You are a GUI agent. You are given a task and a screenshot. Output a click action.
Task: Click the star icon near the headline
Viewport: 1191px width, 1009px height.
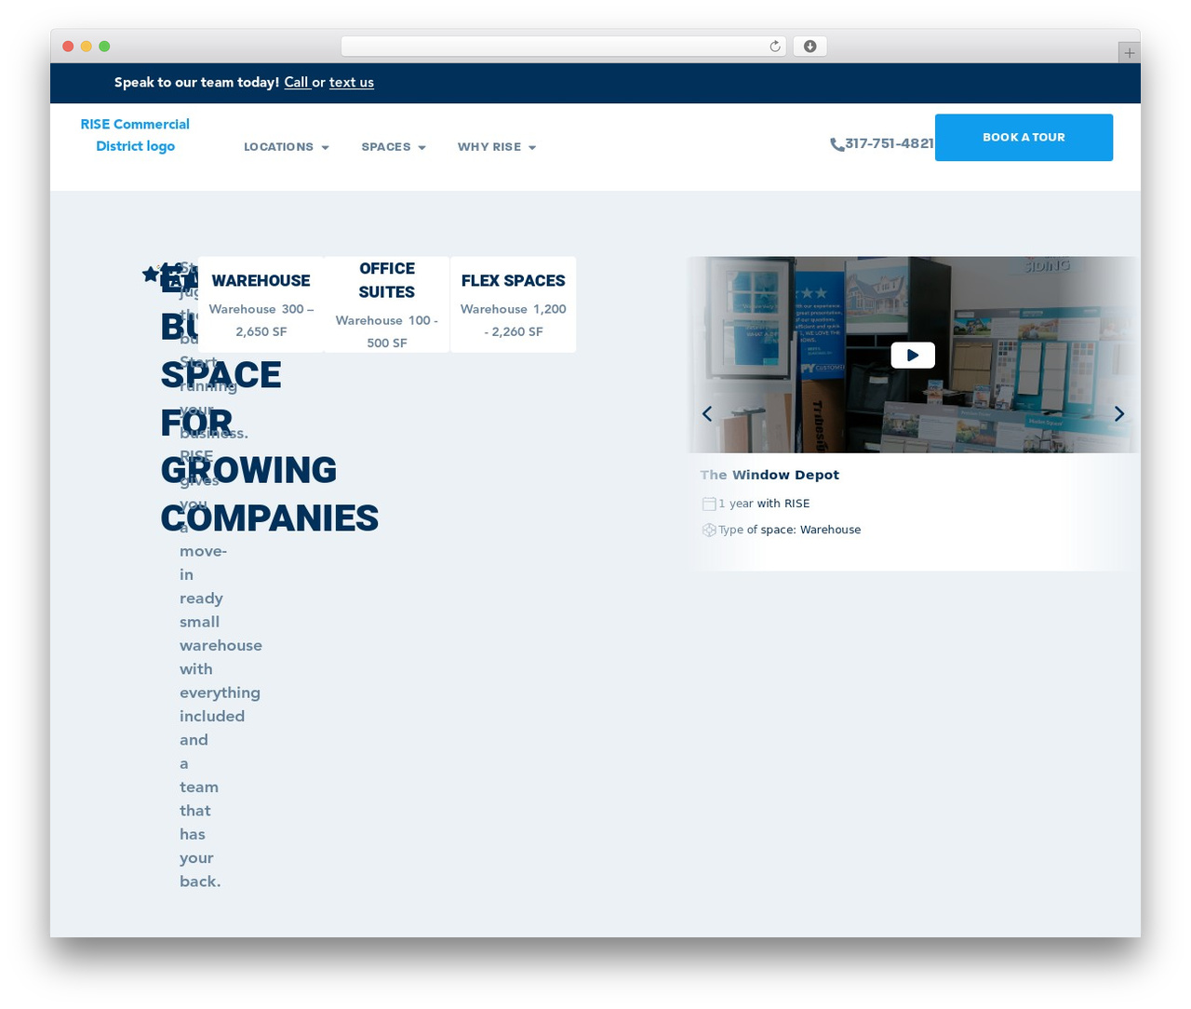pyautogui.click(x=151, y=274)
